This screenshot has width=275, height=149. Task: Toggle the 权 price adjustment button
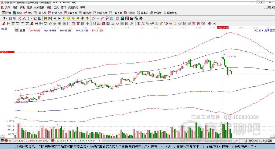(x=35, y=18)
